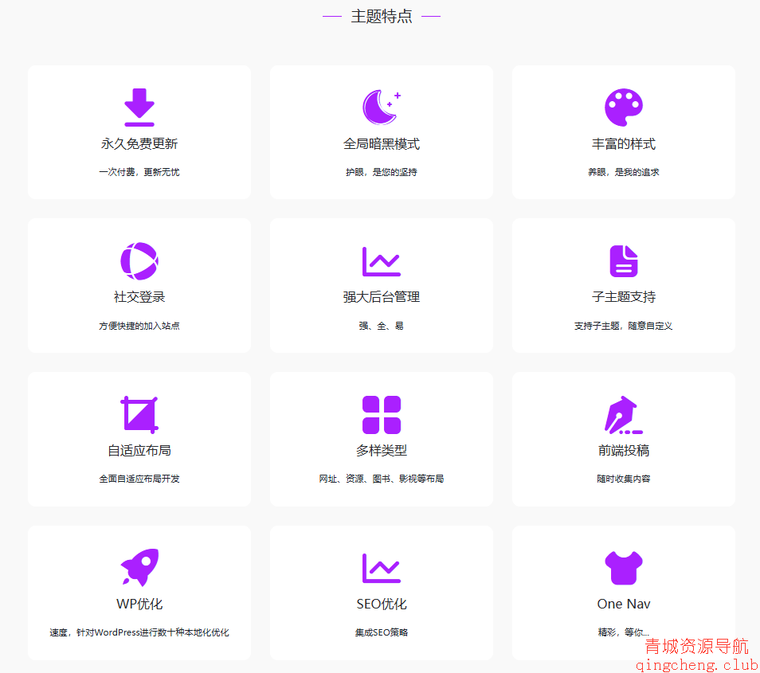Click the T-shirt icon for One Nav
This screenshot has height=673, width=760.
[623, 564]
